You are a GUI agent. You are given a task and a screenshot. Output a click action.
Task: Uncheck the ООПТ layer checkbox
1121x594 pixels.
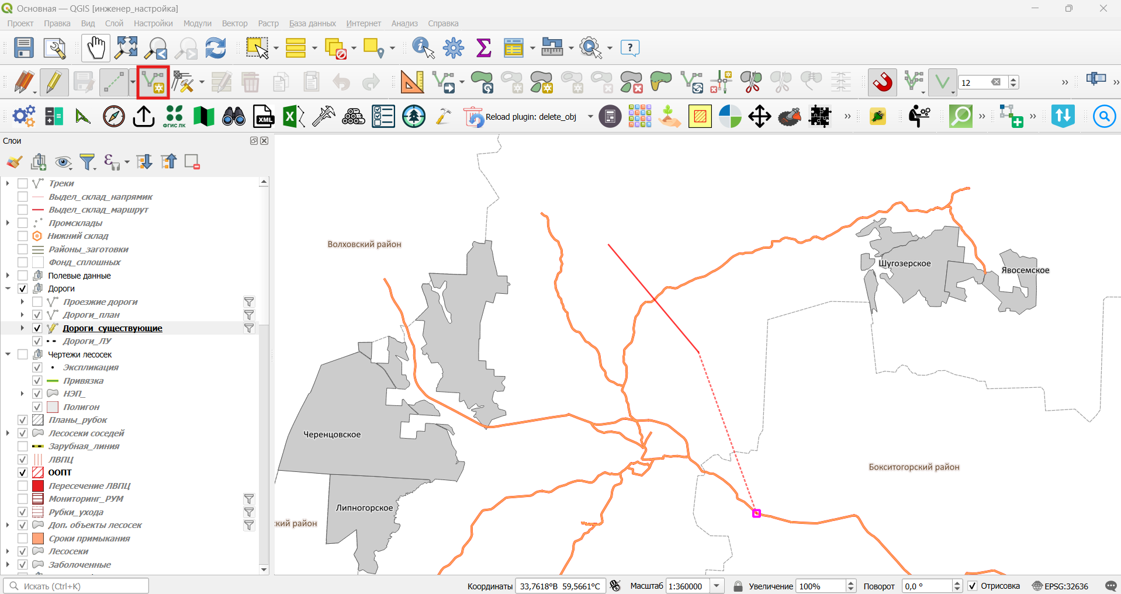[x=23, y=473]
